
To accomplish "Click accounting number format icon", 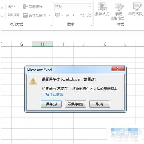I will pos(58,16).
